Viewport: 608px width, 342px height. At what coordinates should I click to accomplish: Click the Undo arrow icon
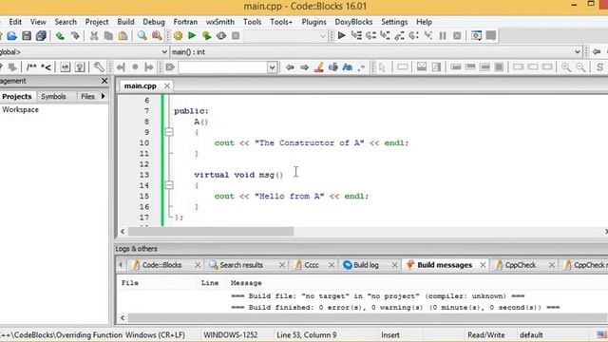60,36
